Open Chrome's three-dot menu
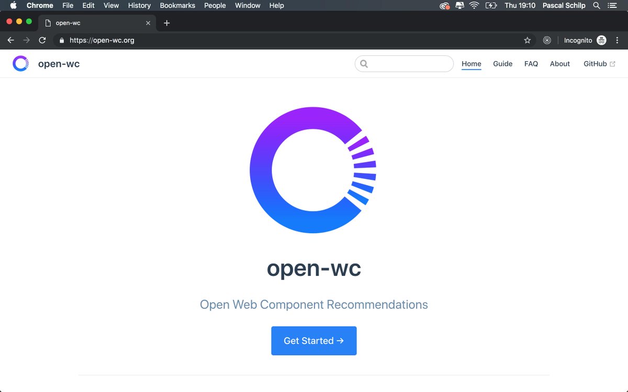Image resolution: width=628 pixels, height=392 pixels. tap(618, 40)
